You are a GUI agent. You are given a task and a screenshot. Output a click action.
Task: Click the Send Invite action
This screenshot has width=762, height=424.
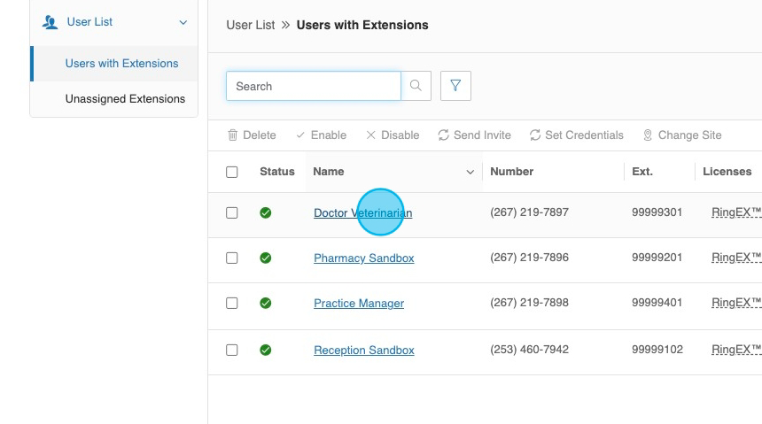click(x=474, y=135)
